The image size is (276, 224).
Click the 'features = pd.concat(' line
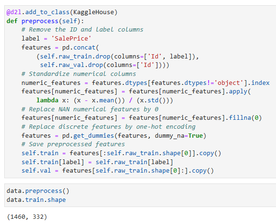60,48
